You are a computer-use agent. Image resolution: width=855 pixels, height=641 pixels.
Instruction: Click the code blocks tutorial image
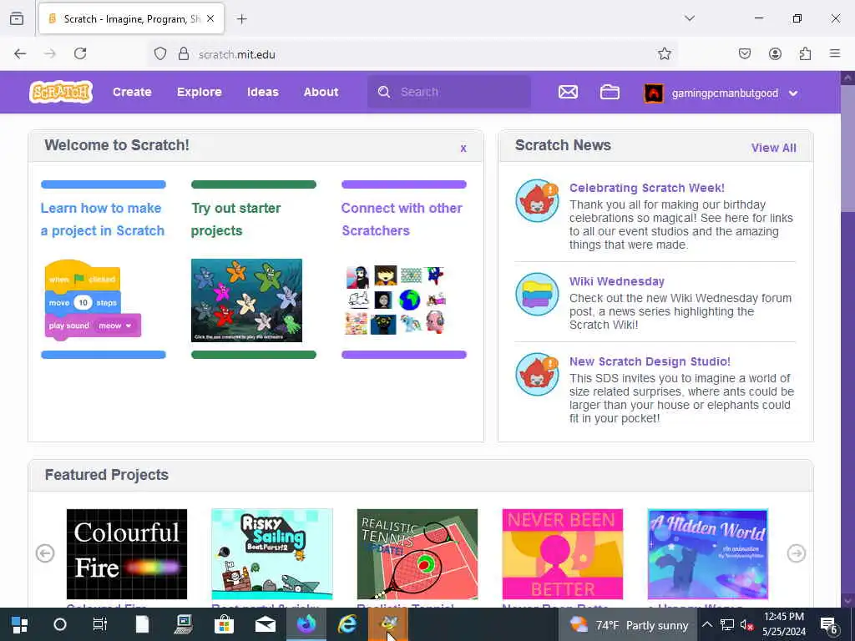(93, 300)
